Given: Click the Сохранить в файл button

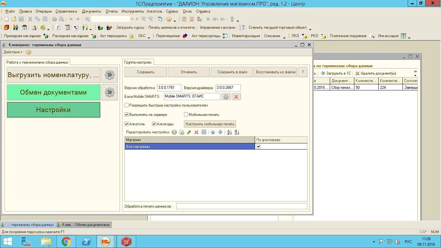Looking at the screenshot, I should (232, 72).
